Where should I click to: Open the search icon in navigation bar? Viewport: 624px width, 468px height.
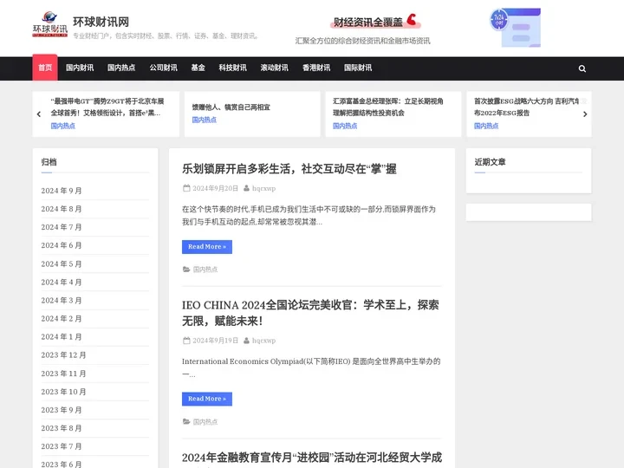tap(582, 68)
